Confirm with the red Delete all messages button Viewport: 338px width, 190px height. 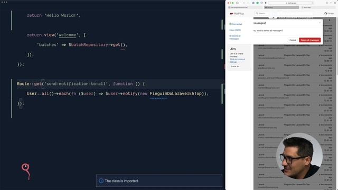[x=310, y=40]
